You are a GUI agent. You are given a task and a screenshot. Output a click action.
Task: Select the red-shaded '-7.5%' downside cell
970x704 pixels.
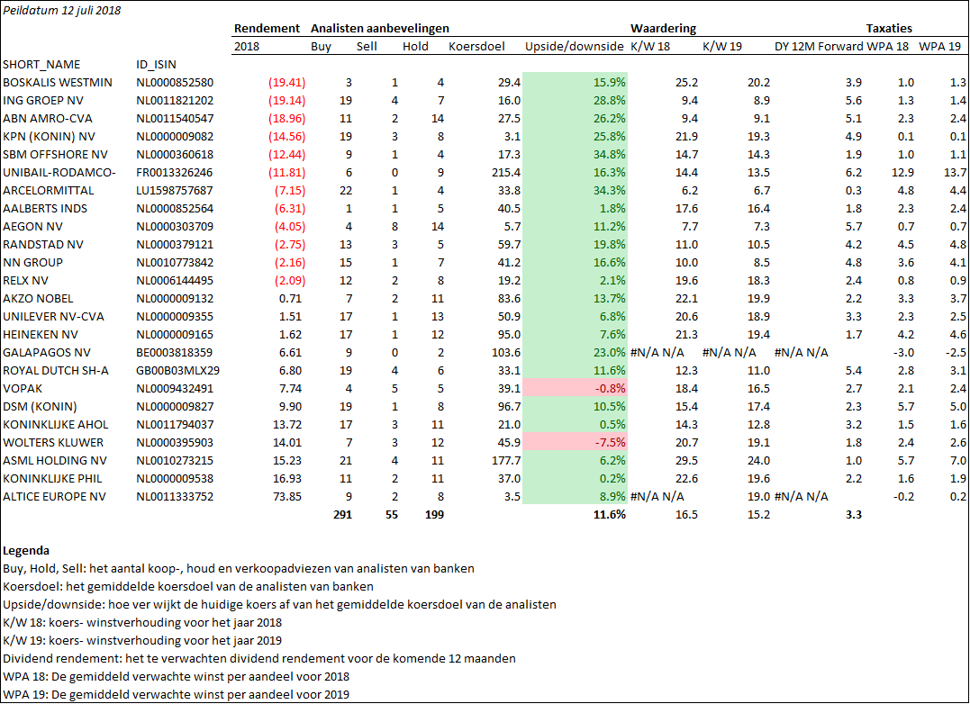coord(575,442)
